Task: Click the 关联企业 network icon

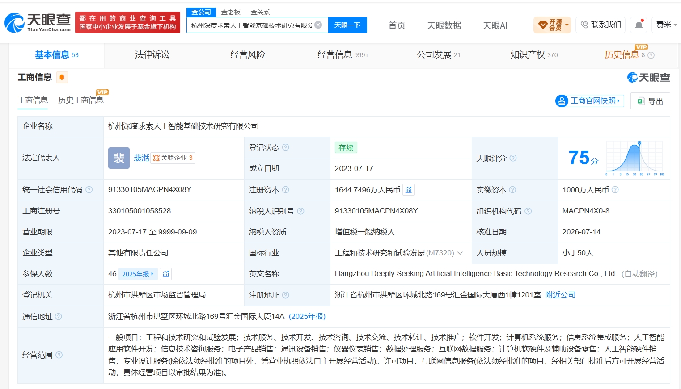Action: tap(156, 158)
